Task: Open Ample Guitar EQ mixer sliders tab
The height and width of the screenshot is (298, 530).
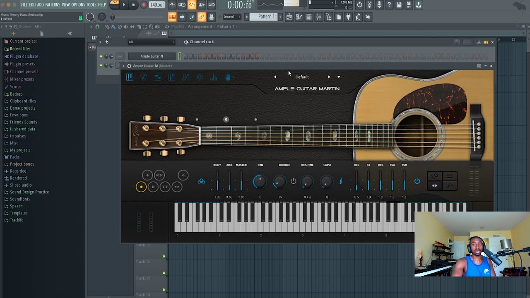Action: point(185,77)
